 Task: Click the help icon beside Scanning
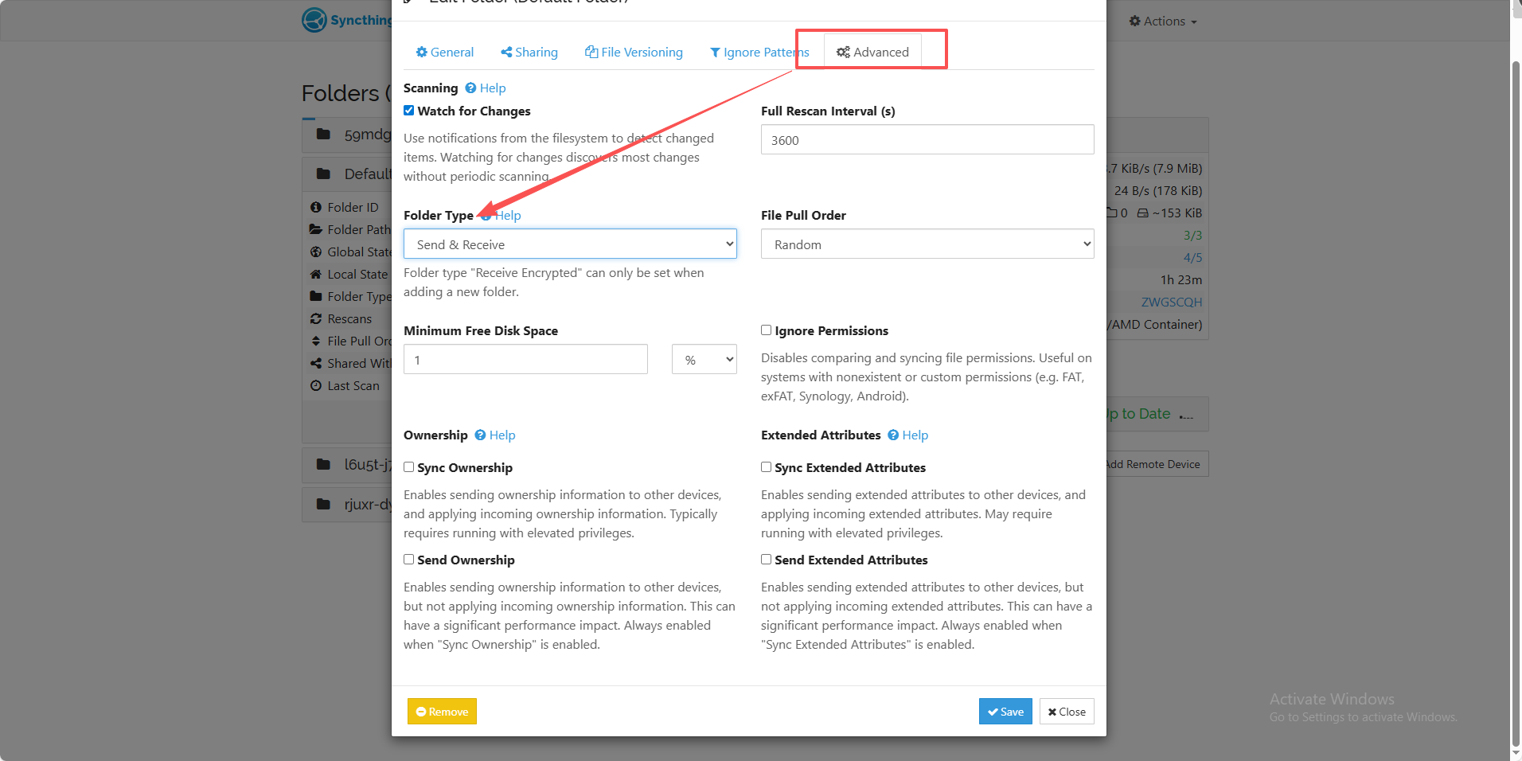tap(470, 88)
